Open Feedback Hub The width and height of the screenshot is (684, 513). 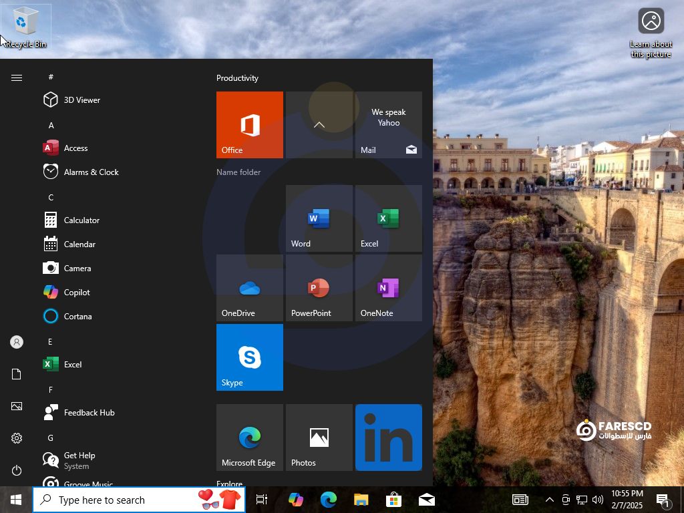click(x=118, y=412)
